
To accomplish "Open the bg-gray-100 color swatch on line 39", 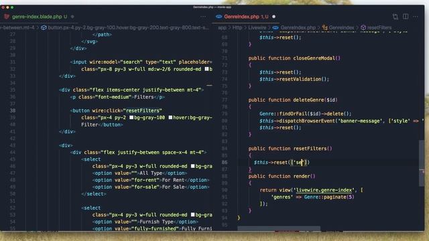I will tap(131, 118).
